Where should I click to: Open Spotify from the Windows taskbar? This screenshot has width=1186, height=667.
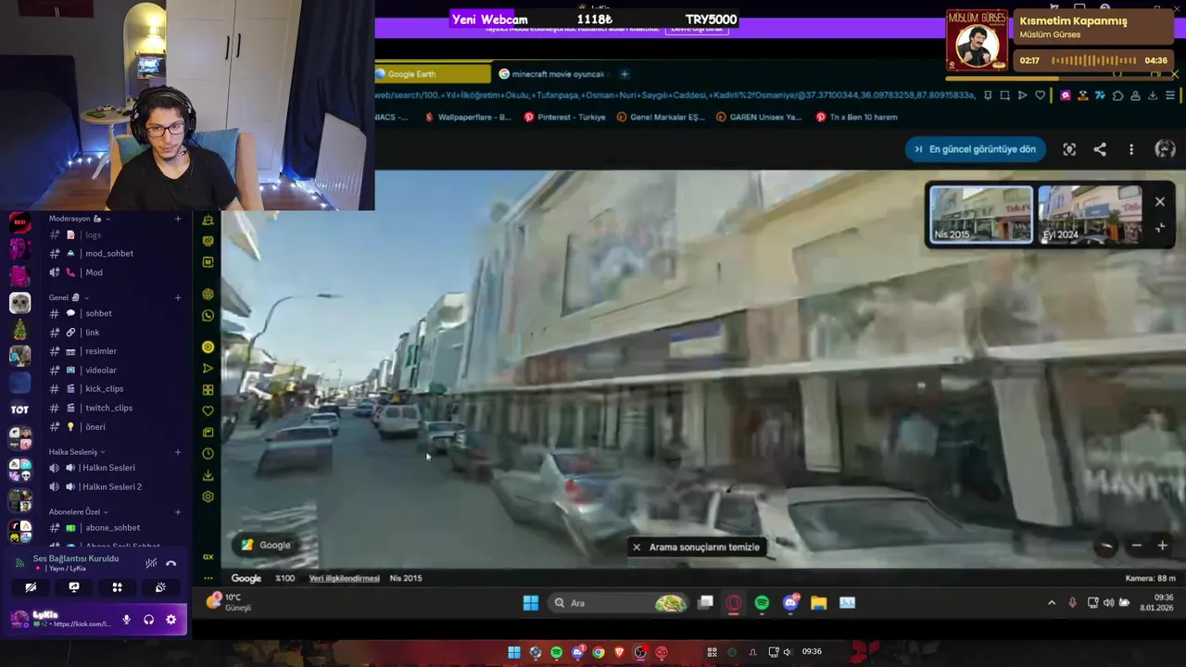coord(762,603)
